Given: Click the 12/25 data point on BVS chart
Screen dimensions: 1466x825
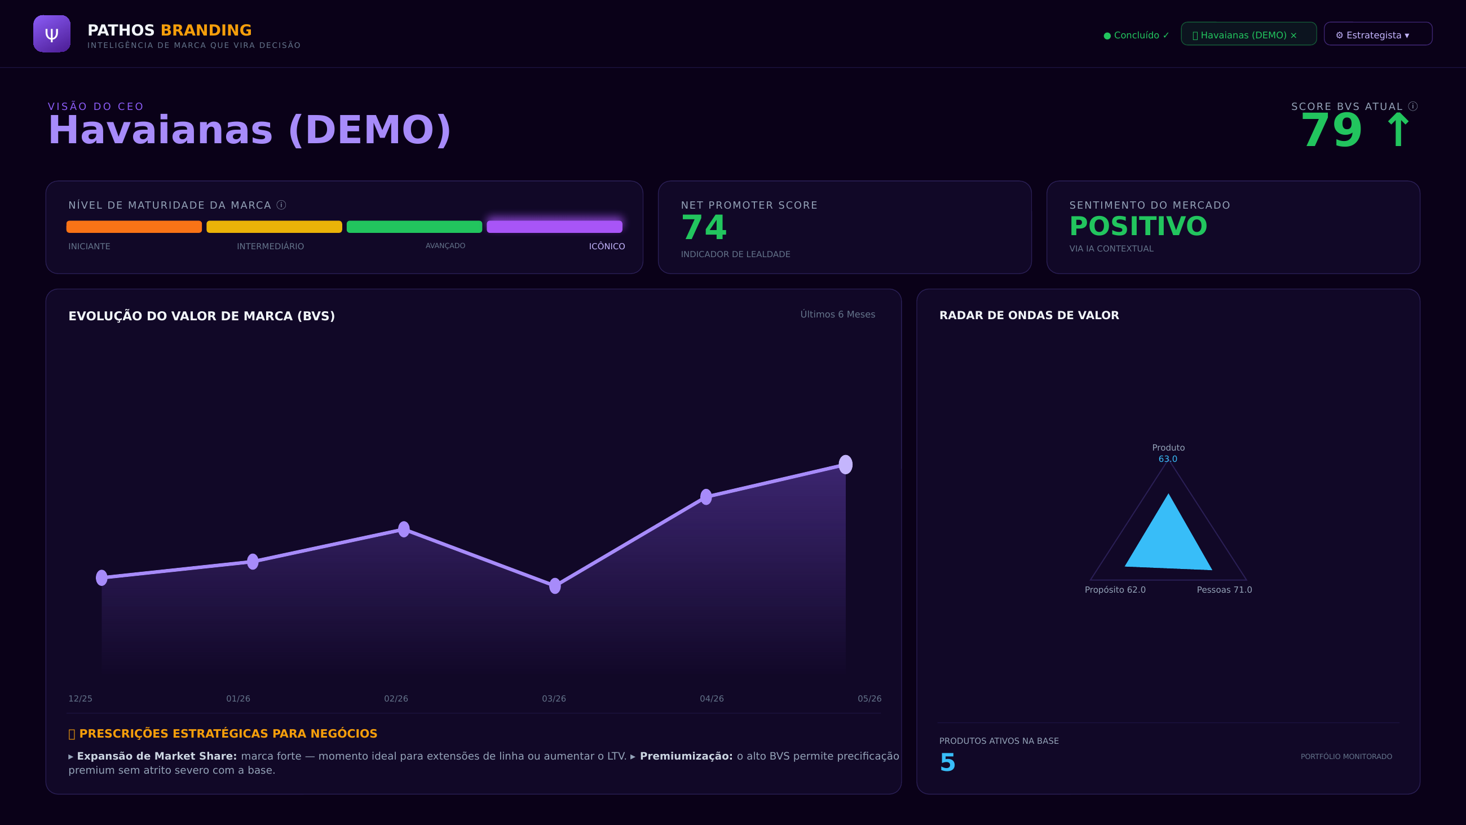Looking at the screenshot, I should 102,578.
